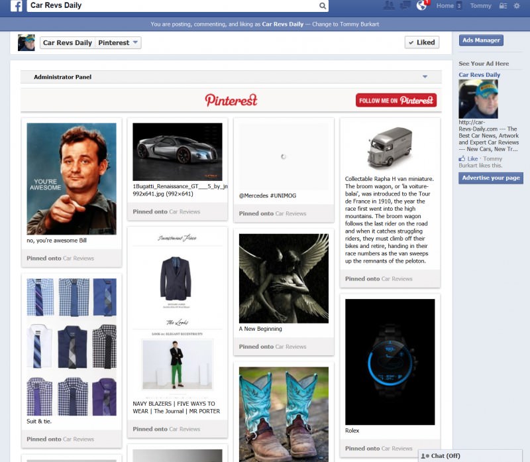Click 'A New Beginning' caption

(x=260, y=329)
